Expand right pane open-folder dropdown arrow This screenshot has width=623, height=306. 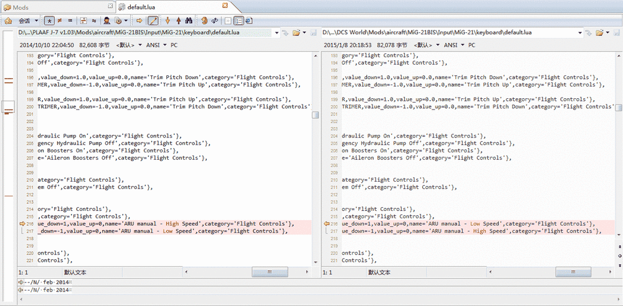click(608, 32)
